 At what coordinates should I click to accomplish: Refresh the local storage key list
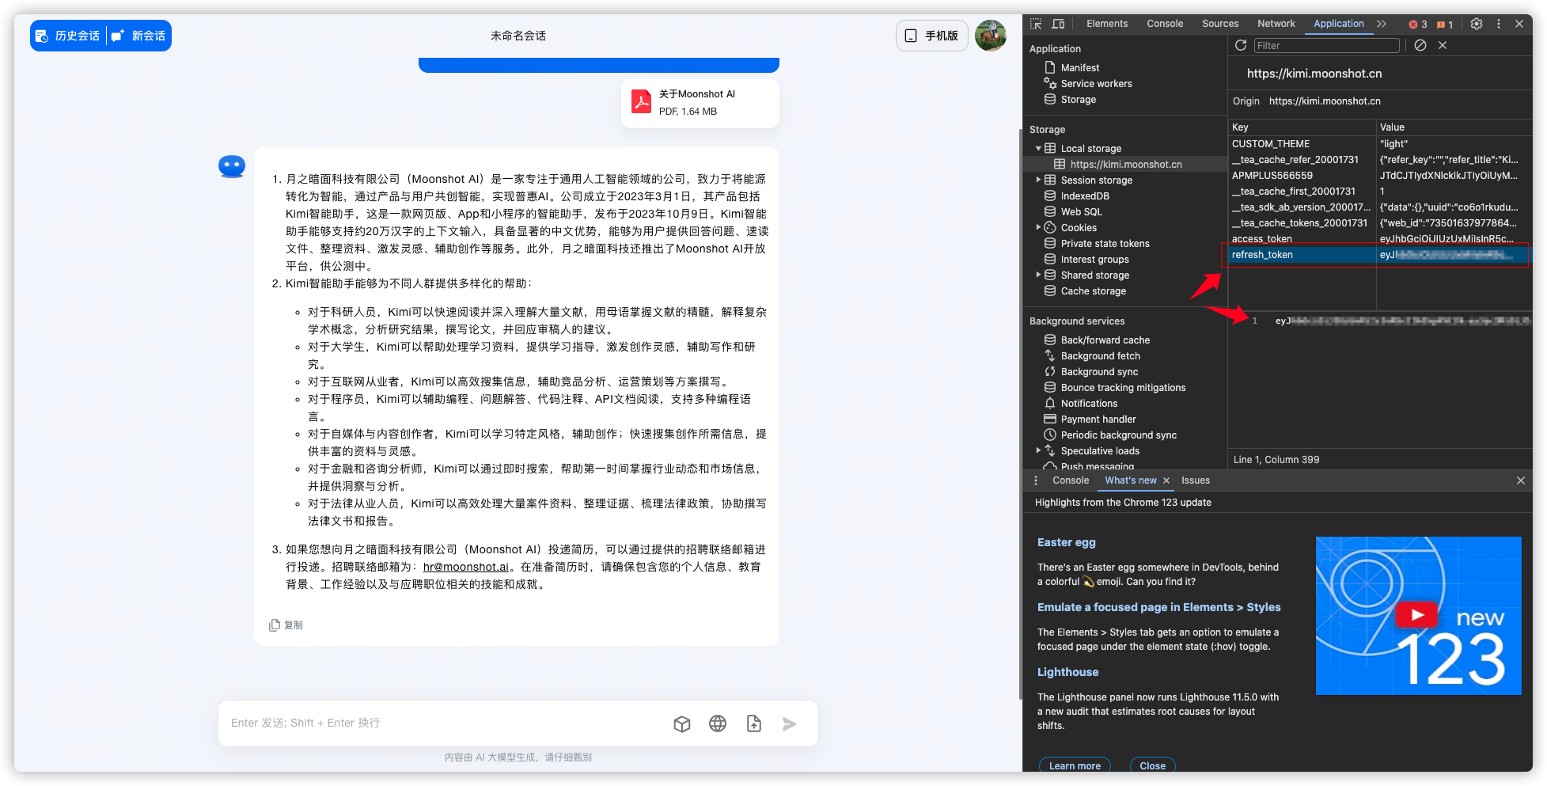pos(1241,45)
